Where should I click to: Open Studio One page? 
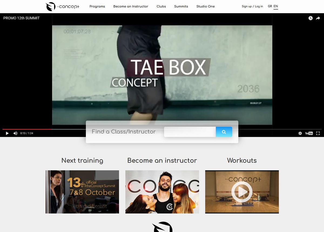pos(205,6)
